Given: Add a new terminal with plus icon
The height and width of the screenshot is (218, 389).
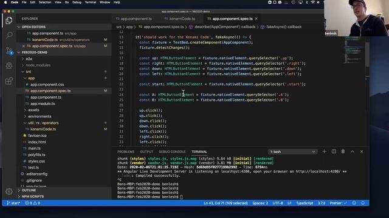Looking at the screenshot, I should click(324, 151).
